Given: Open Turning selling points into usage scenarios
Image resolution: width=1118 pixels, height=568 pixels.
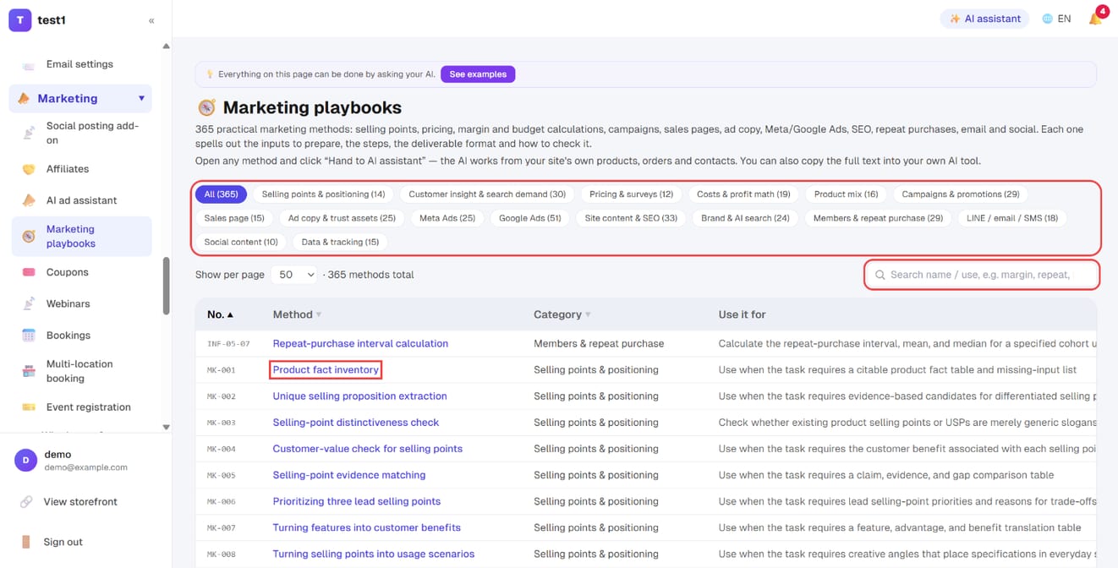Looking at the screenshot, I should [x=373, y=554].
